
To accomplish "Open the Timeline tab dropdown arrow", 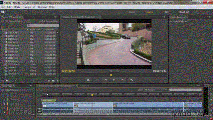I will click(x=74, y=86).
